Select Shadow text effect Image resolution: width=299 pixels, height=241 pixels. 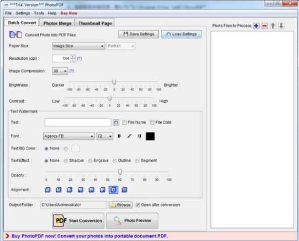(x=66, y=161)
